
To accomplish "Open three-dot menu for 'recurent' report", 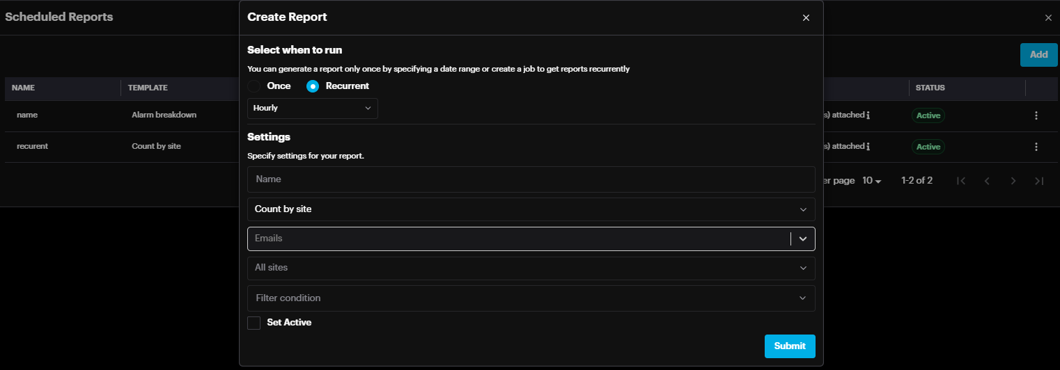I will (x=1036, y=147).
